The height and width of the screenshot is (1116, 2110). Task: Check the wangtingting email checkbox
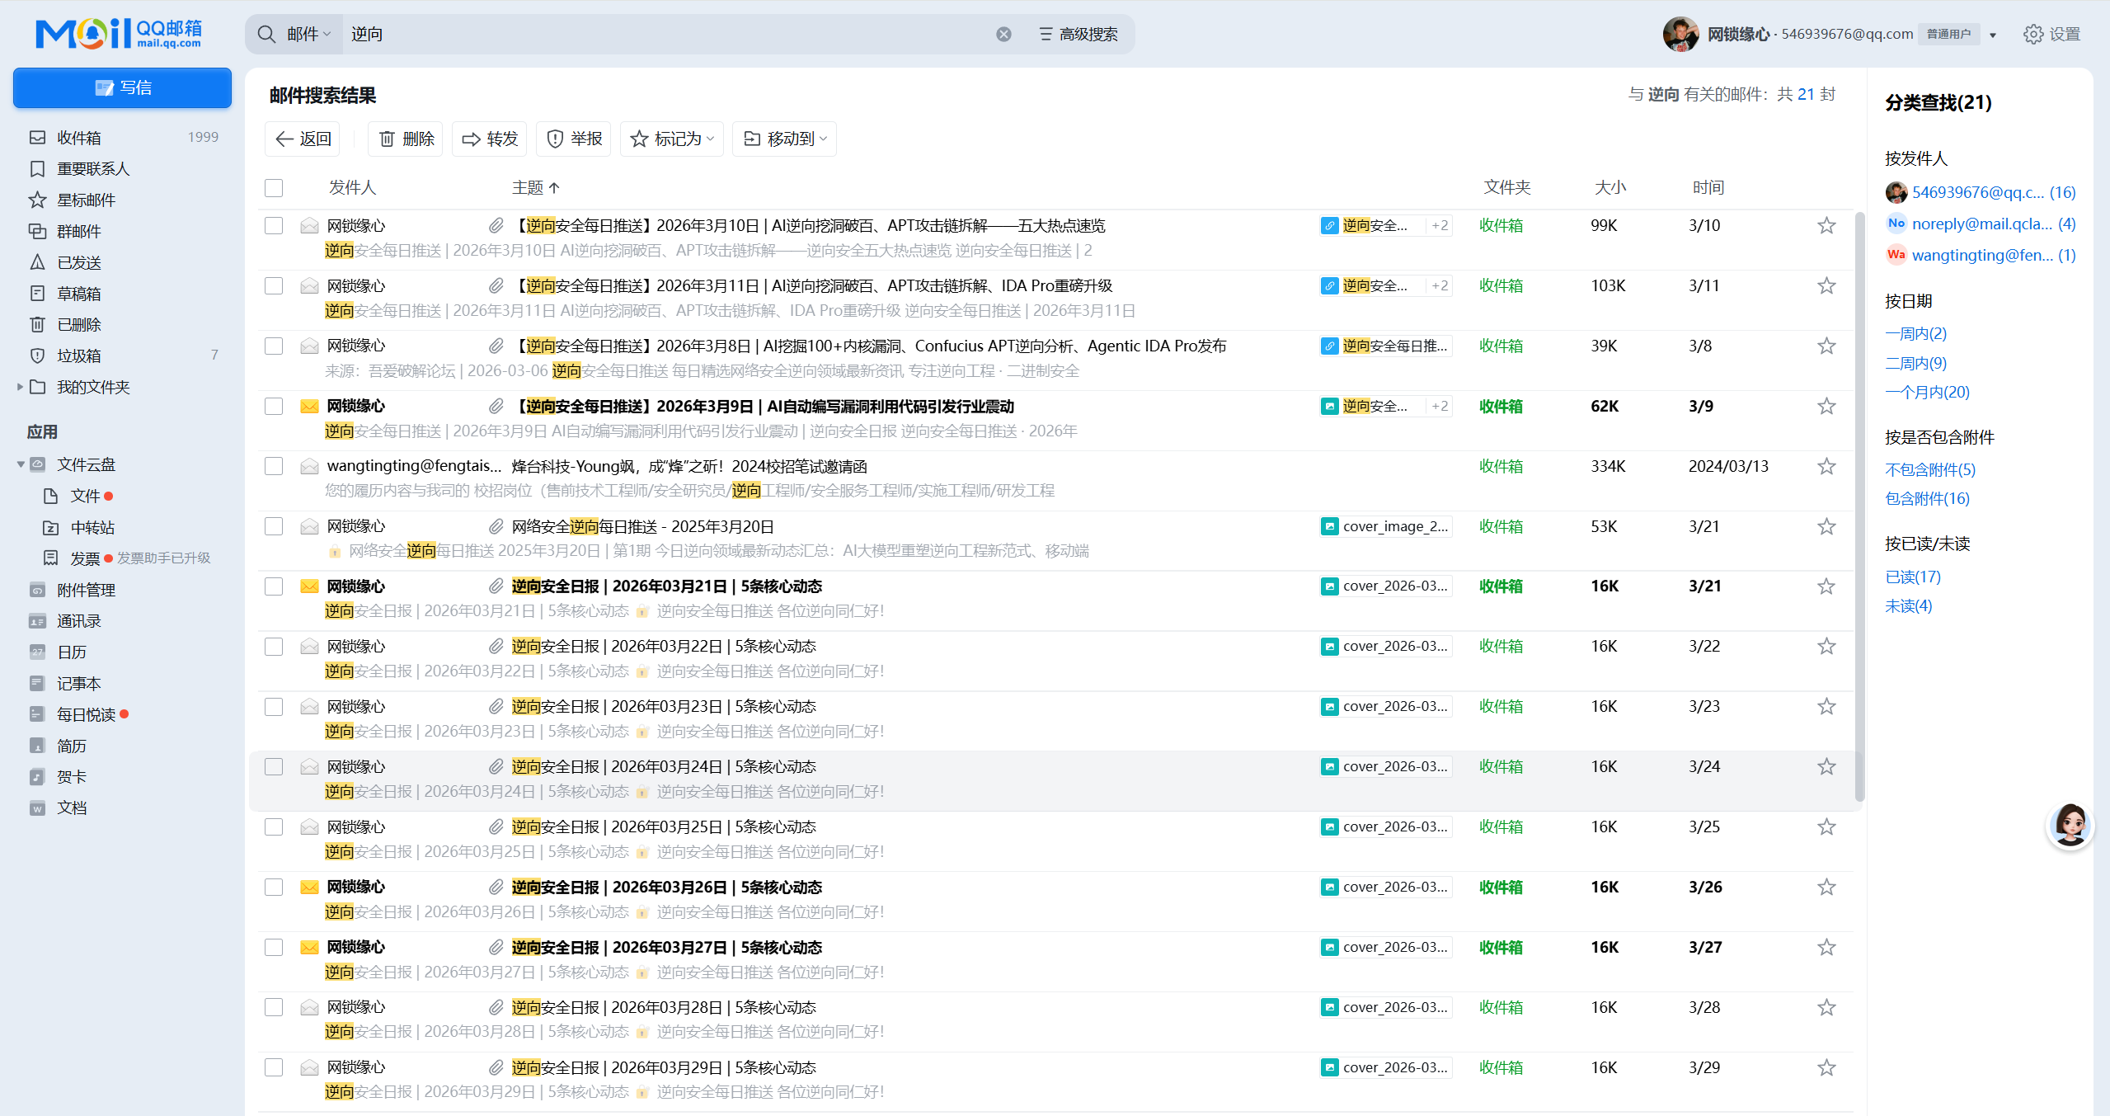pyautogui.click(x=274, y=466)
